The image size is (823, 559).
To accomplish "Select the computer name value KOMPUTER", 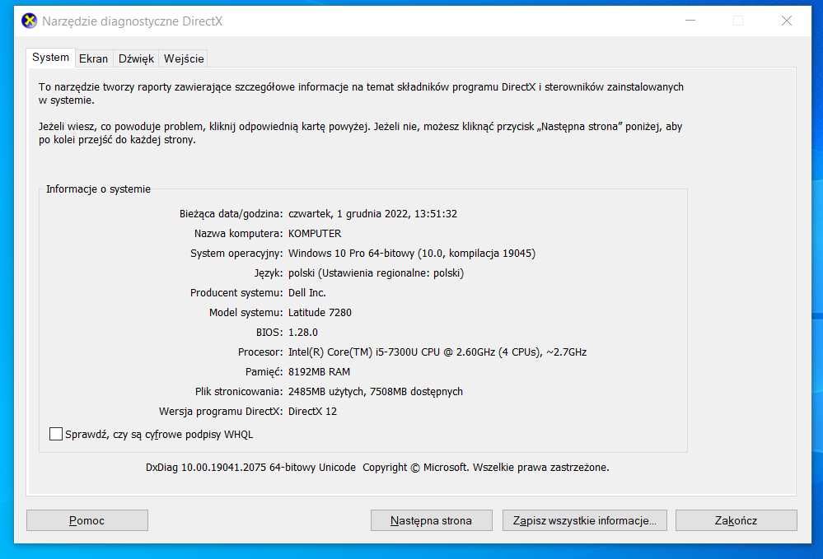I will point(315,233).
